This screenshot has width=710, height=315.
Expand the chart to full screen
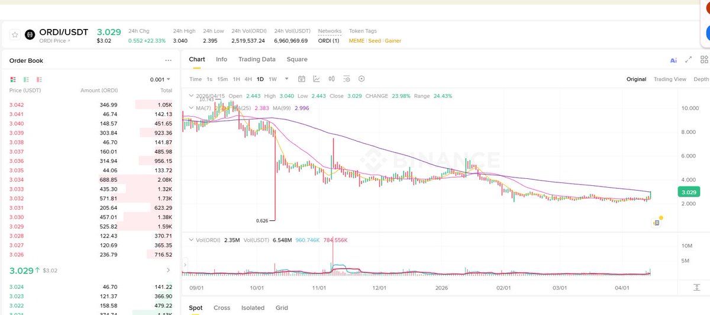pos(689,60)
